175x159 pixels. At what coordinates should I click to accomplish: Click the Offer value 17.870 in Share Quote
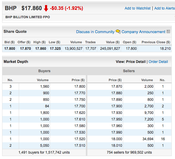point(25,49)
